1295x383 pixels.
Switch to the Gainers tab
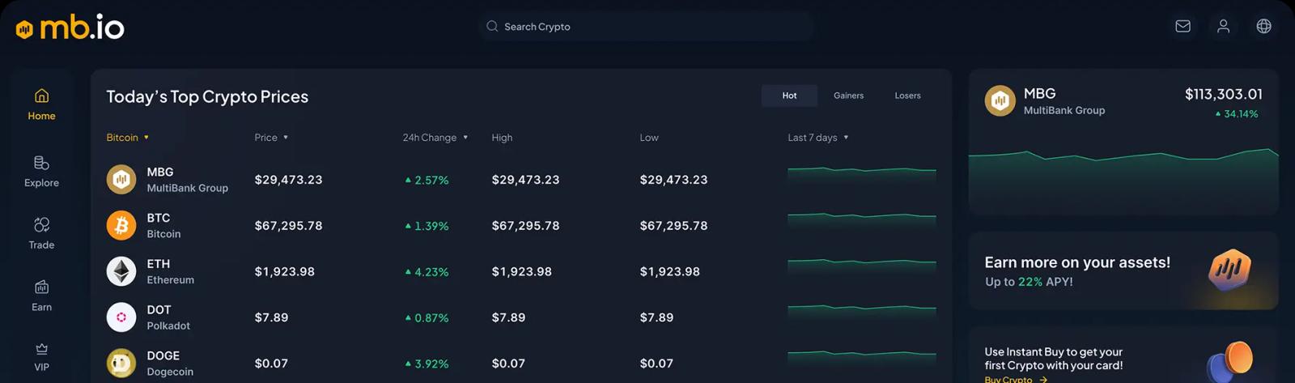848,96
